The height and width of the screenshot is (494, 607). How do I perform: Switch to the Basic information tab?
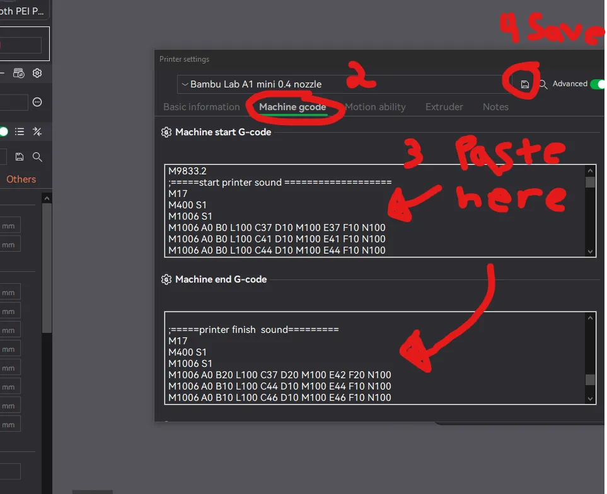pyautogui.click(x=201, y=107)
